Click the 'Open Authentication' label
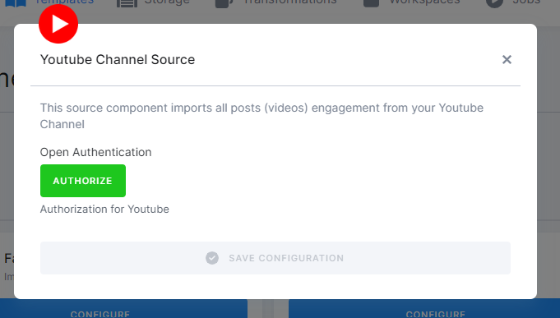560x318 pixels. pos(95,152)
